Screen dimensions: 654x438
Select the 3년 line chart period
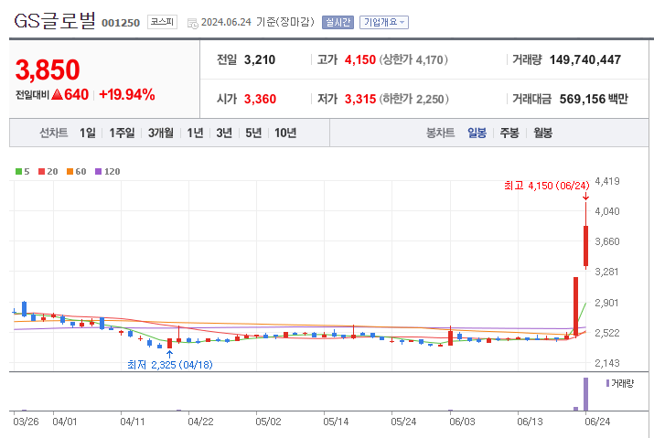pyautogui.click(x=224, y=133)
